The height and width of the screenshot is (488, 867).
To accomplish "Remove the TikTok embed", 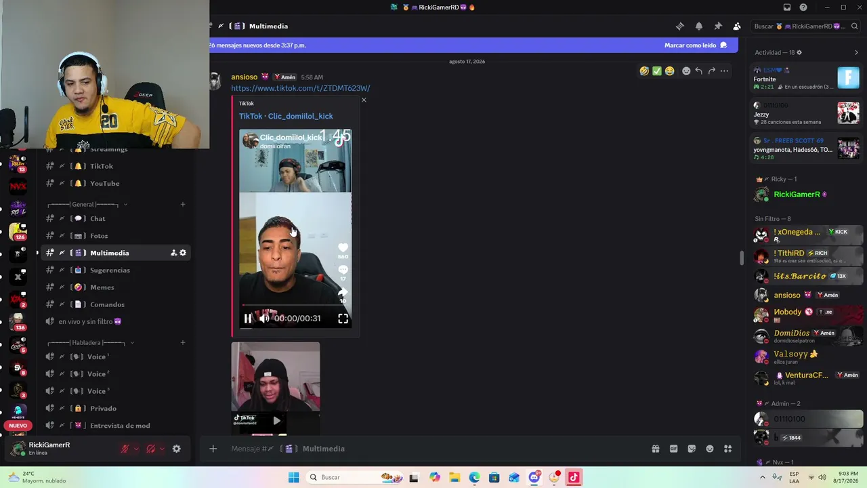I will tap(364, 100).
